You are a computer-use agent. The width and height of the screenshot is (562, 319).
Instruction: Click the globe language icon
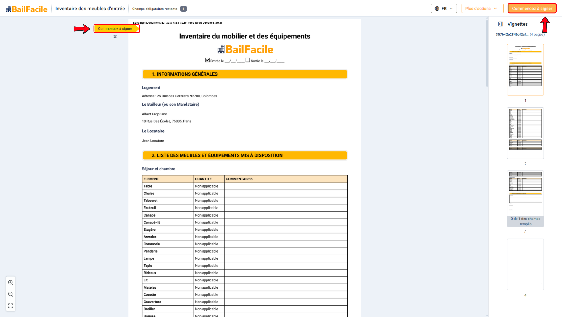pyautogui.click(x=437, y=9)
